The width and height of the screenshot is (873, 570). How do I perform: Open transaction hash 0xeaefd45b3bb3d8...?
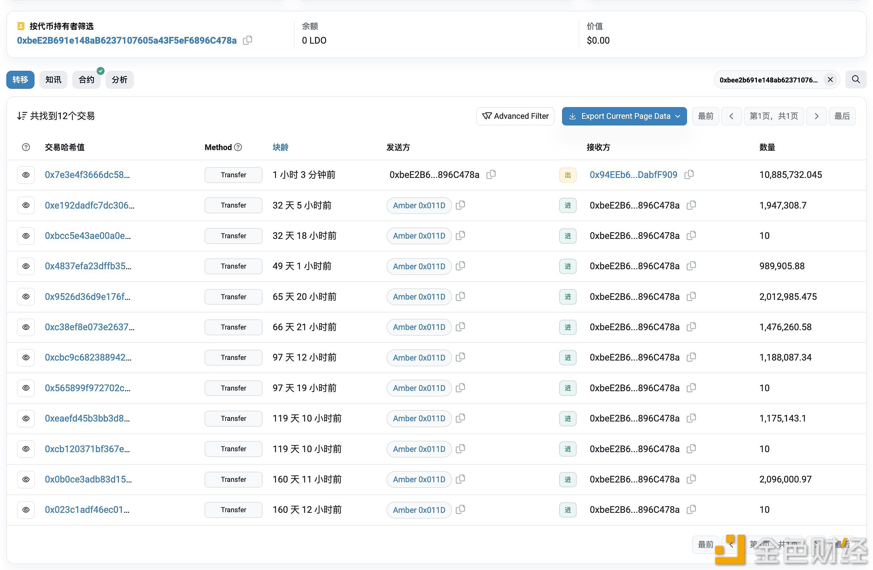(x=87, y=418)
